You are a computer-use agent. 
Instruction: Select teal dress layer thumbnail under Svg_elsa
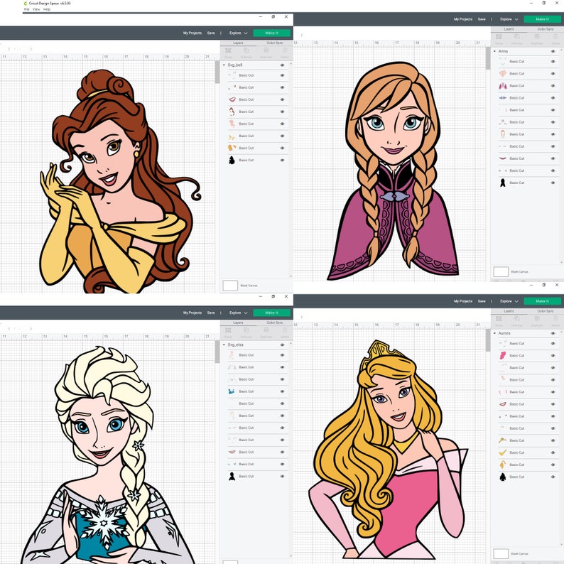232,391
